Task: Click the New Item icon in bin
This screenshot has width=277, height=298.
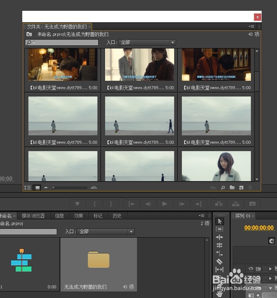Action: 241,188
